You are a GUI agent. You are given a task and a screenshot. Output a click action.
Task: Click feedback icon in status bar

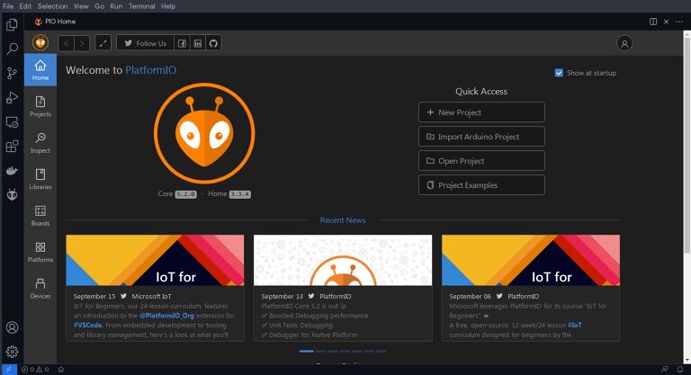pyautogui.click(x=665, y=370)
